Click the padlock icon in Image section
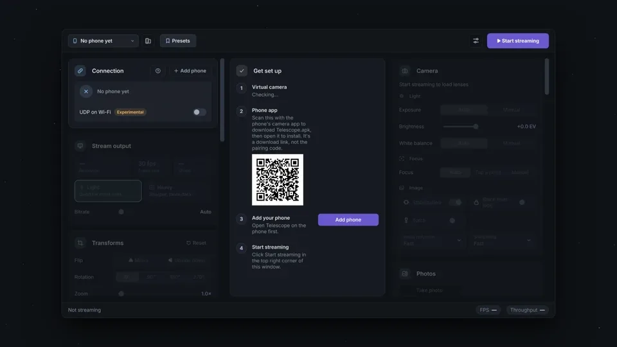This screenshot has width=617, height=347. tap(476, 202)
